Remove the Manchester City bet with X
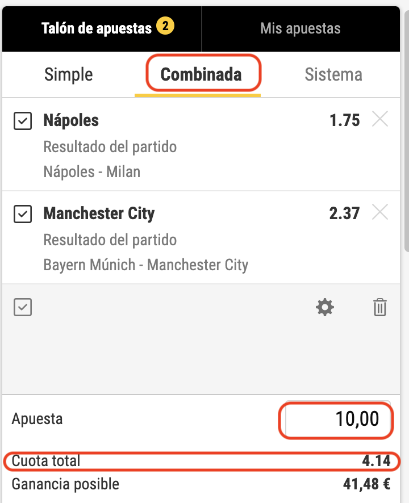The image size is (409, 503). click(x=380, y=213)
